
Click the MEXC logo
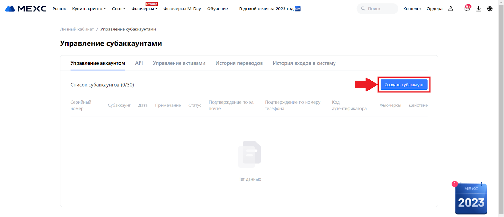[x=26, y=9]
